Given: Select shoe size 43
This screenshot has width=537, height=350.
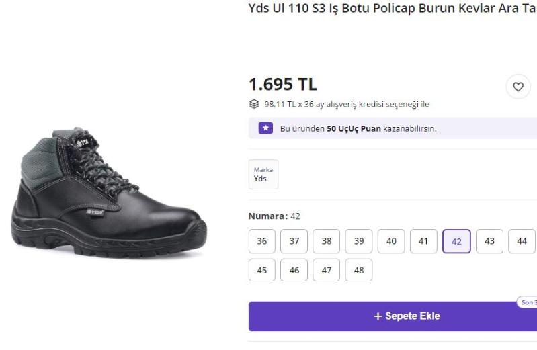Looking at the screenshot, I should click(x=489, y=241).
